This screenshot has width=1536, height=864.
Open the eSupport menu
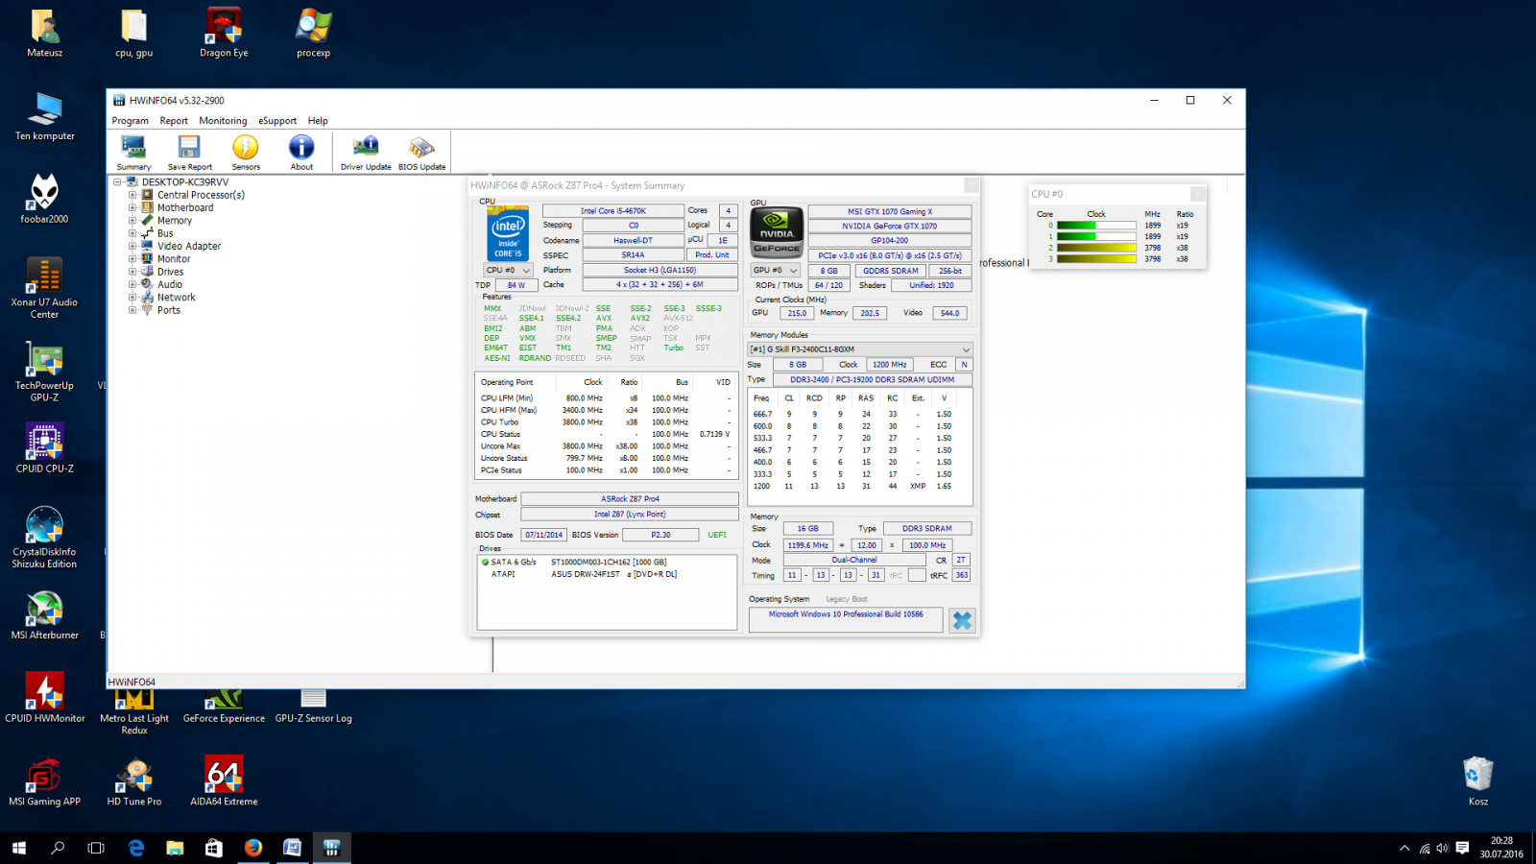[x=277, y=121]
